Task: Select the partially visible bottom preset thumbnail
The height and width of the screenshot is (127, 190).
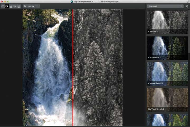Action: tap(167, 120)
